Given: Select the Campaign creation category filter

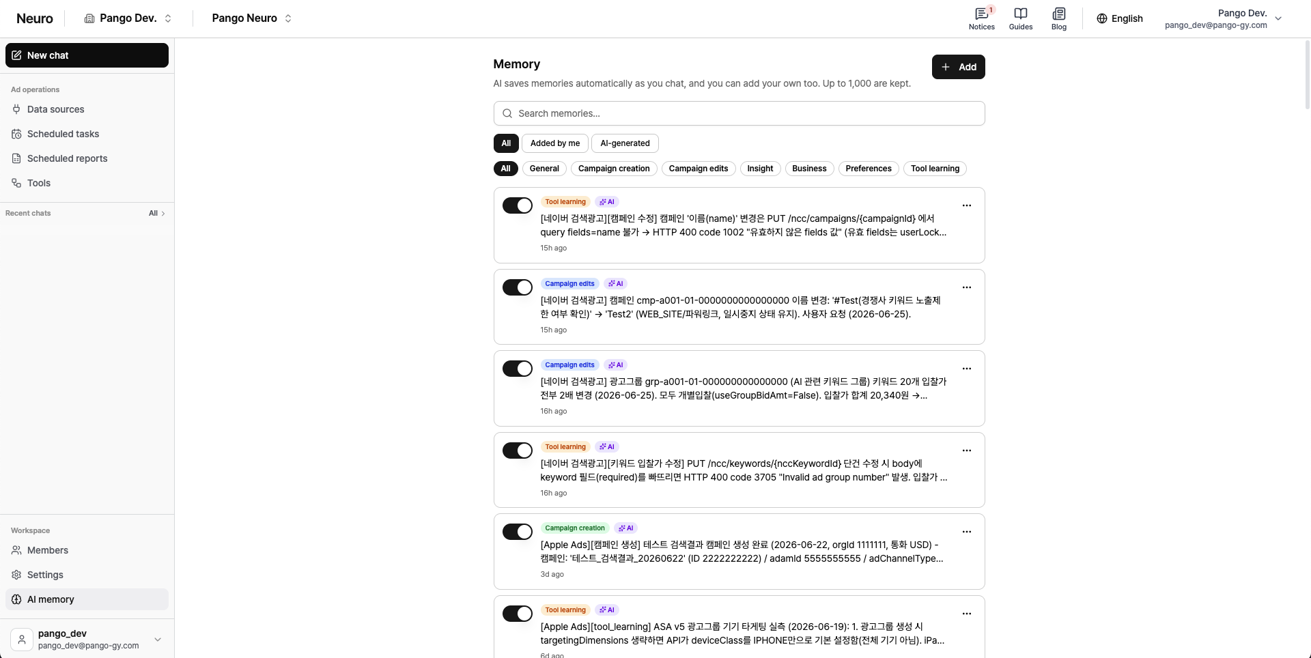Looking at the screenshot, I should tap(614, 169).
